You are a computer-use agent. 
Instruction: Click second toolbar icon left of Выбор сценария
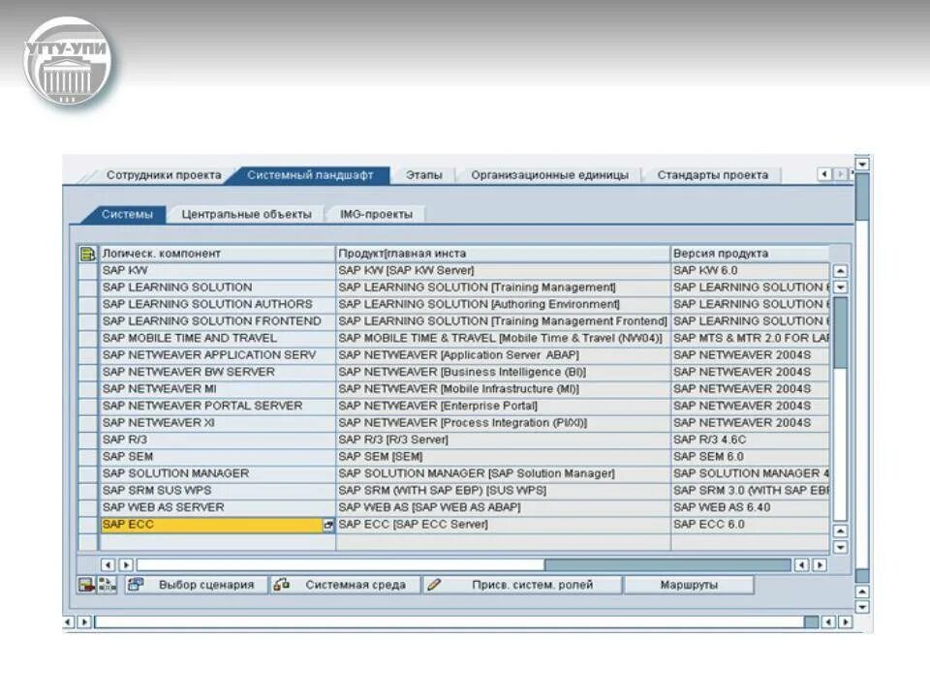[x=107, y=586]
